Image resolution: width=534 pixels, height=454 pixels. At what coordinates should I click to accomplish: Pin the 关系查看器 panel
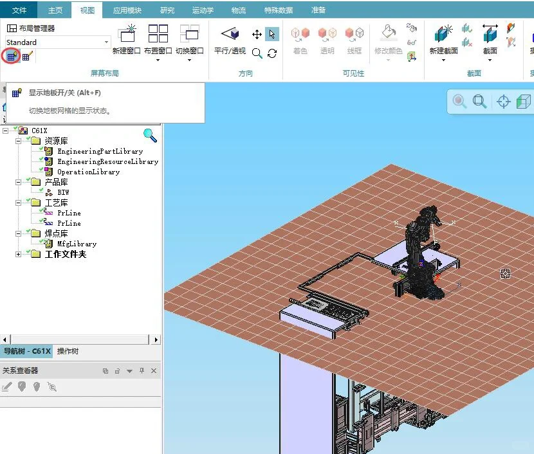coord(142,370)
